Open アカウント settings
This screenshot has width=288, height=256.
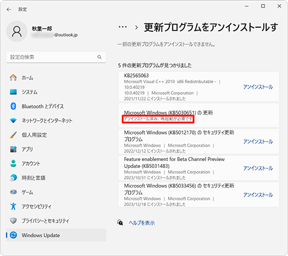[x=56, y=163]
